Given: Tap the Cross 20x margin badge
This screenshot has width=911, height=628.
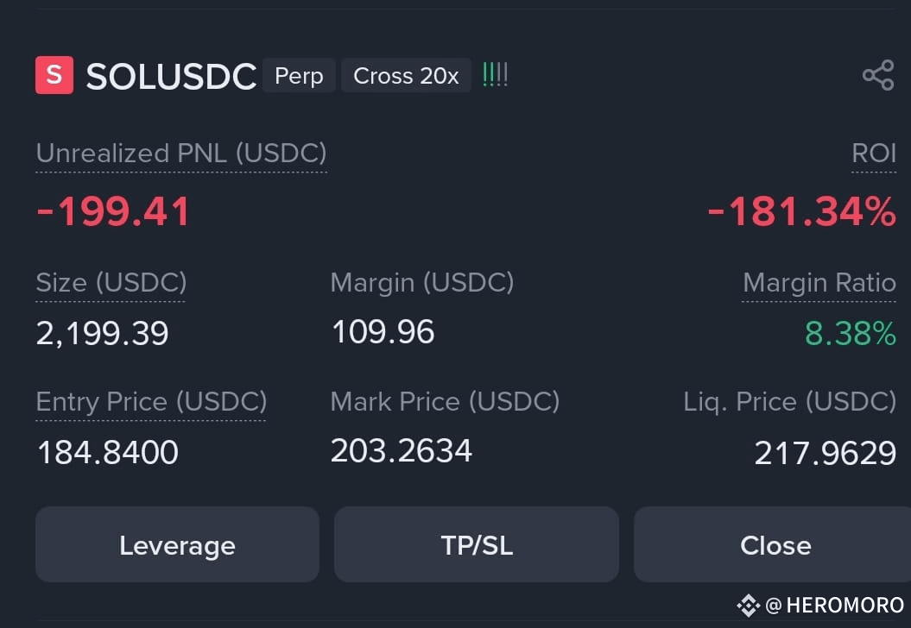Looking at the screenshot, I should click(x=406, y=75).
